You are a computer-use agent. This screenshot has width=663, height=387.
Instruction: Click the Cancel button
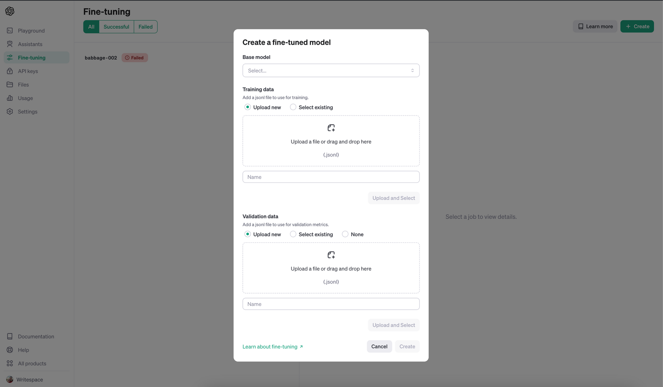(x=379, y=346)
